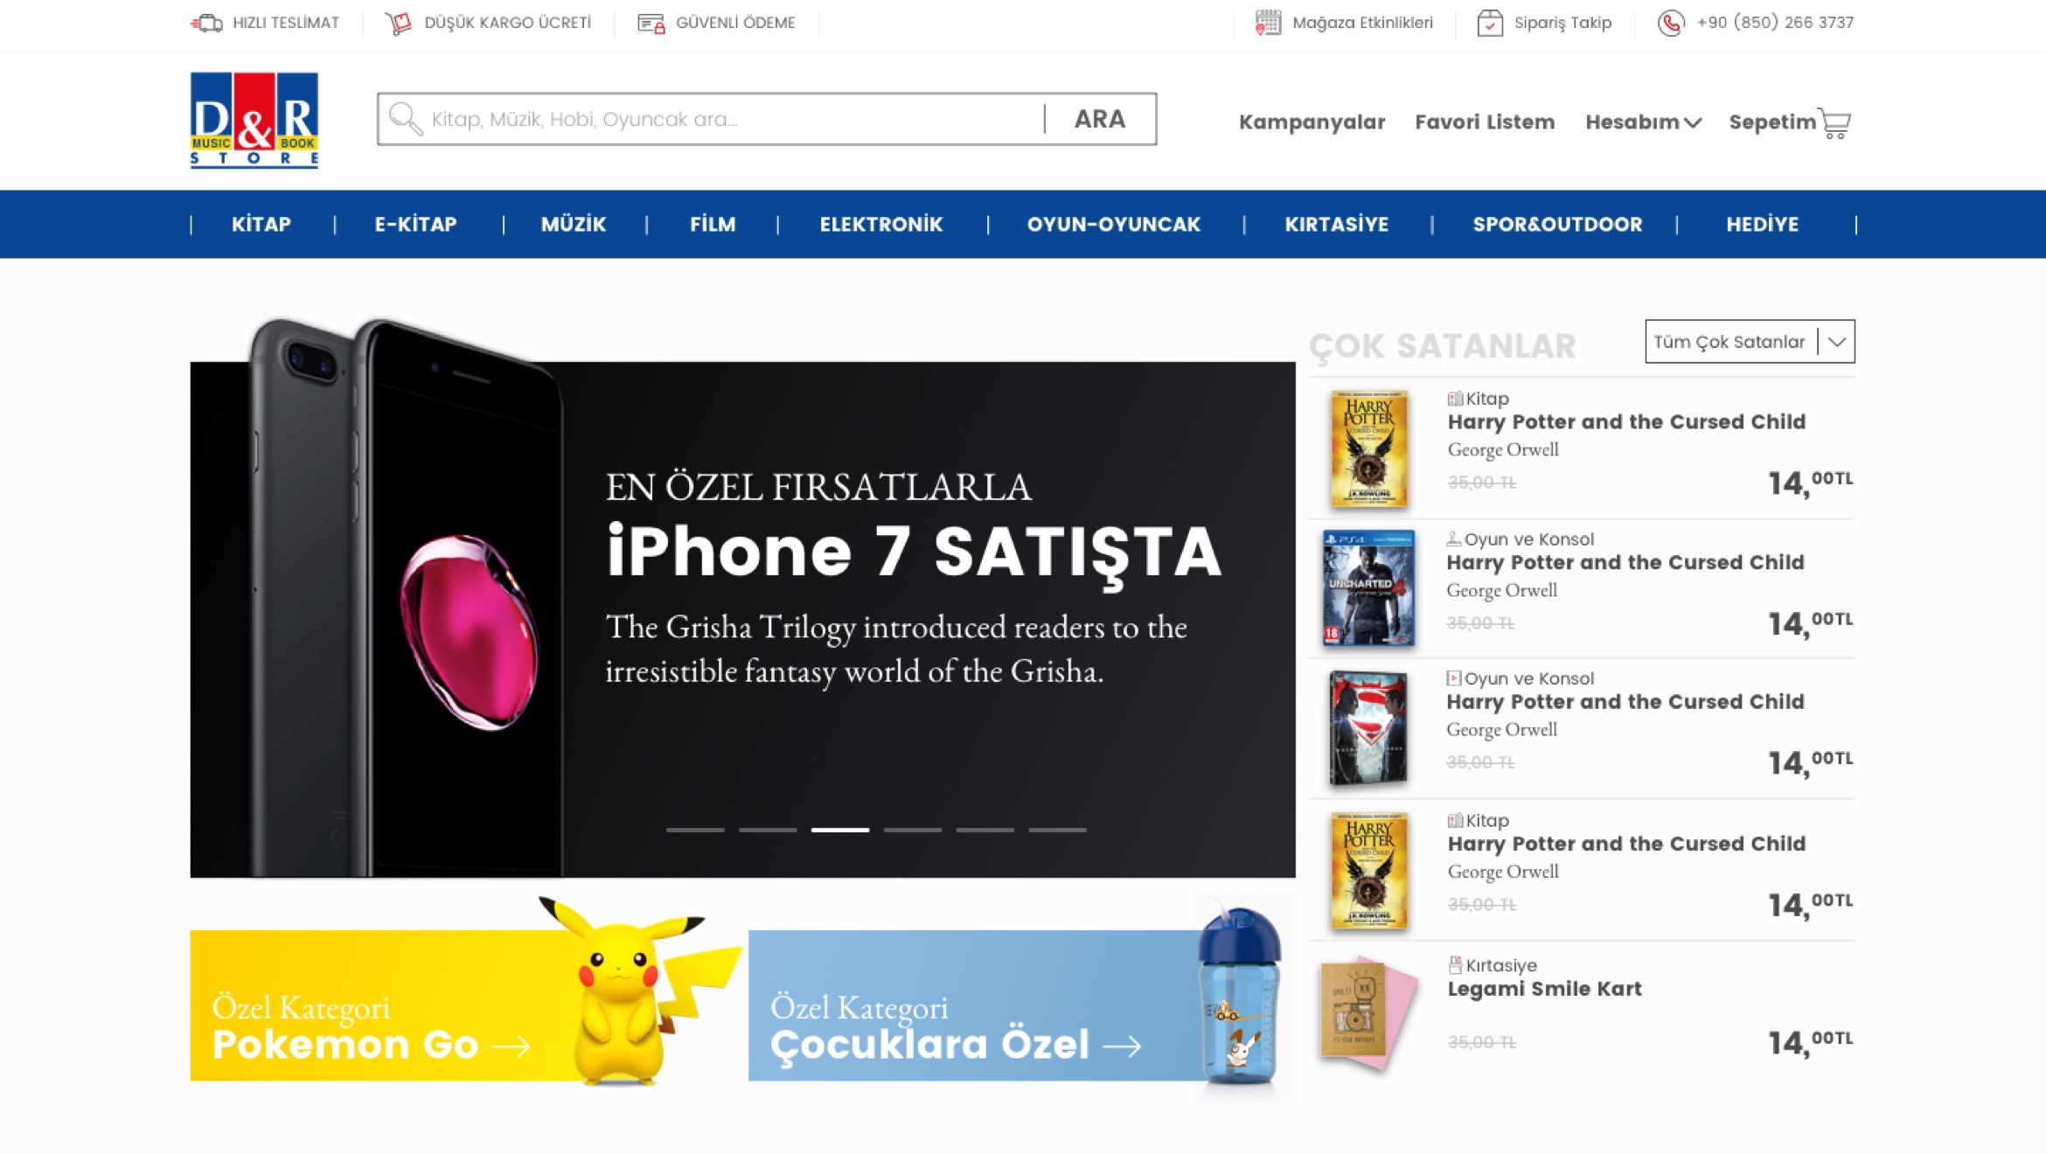2046x1154 pixels.
Task: Open the OYUN-OYUNCAK menu item
Action: 1113,225
